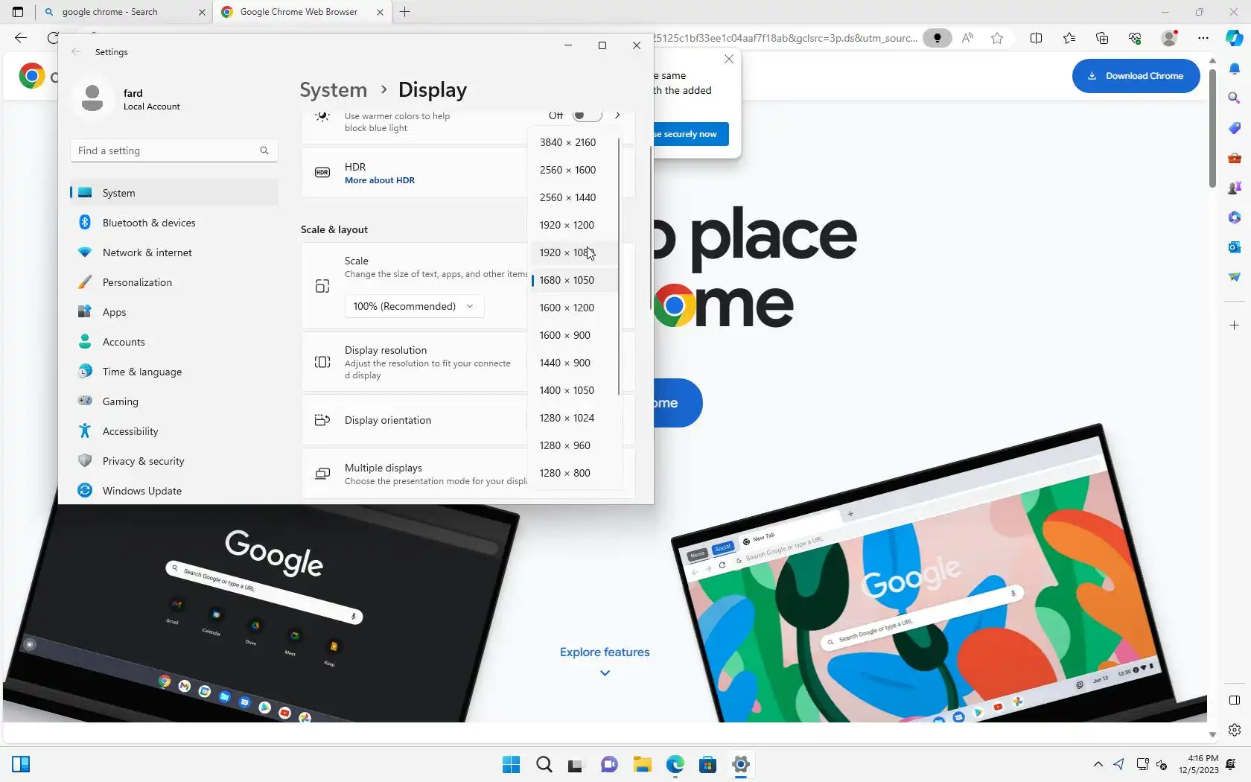Image resolution: width=1251 pixels, height=782 pixels.
Task: Refresh the Edge browser page
Action: [x=52, y=38]
